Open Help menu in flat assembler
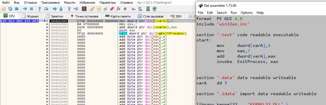Screen dimensions: 326x105 pos(260,13)
